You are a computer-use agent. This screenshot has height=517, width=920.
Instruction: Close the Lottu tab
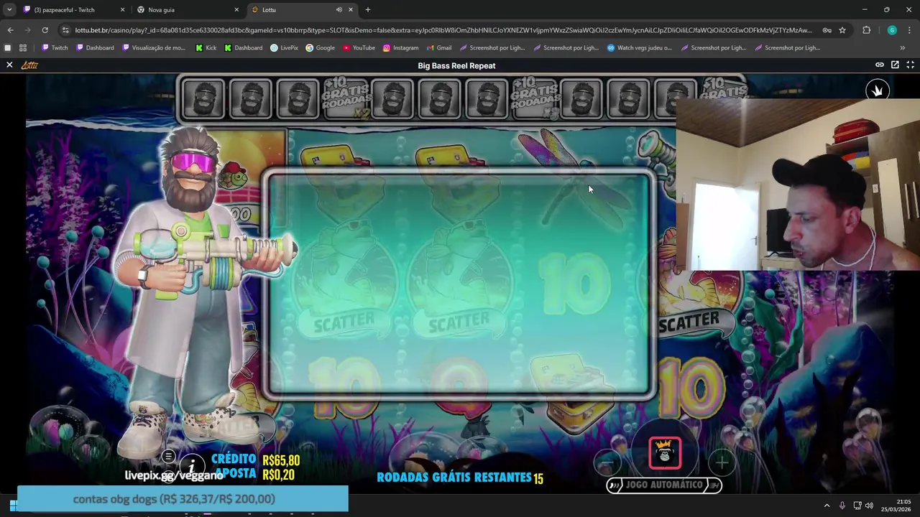click(x=351, y=10)
